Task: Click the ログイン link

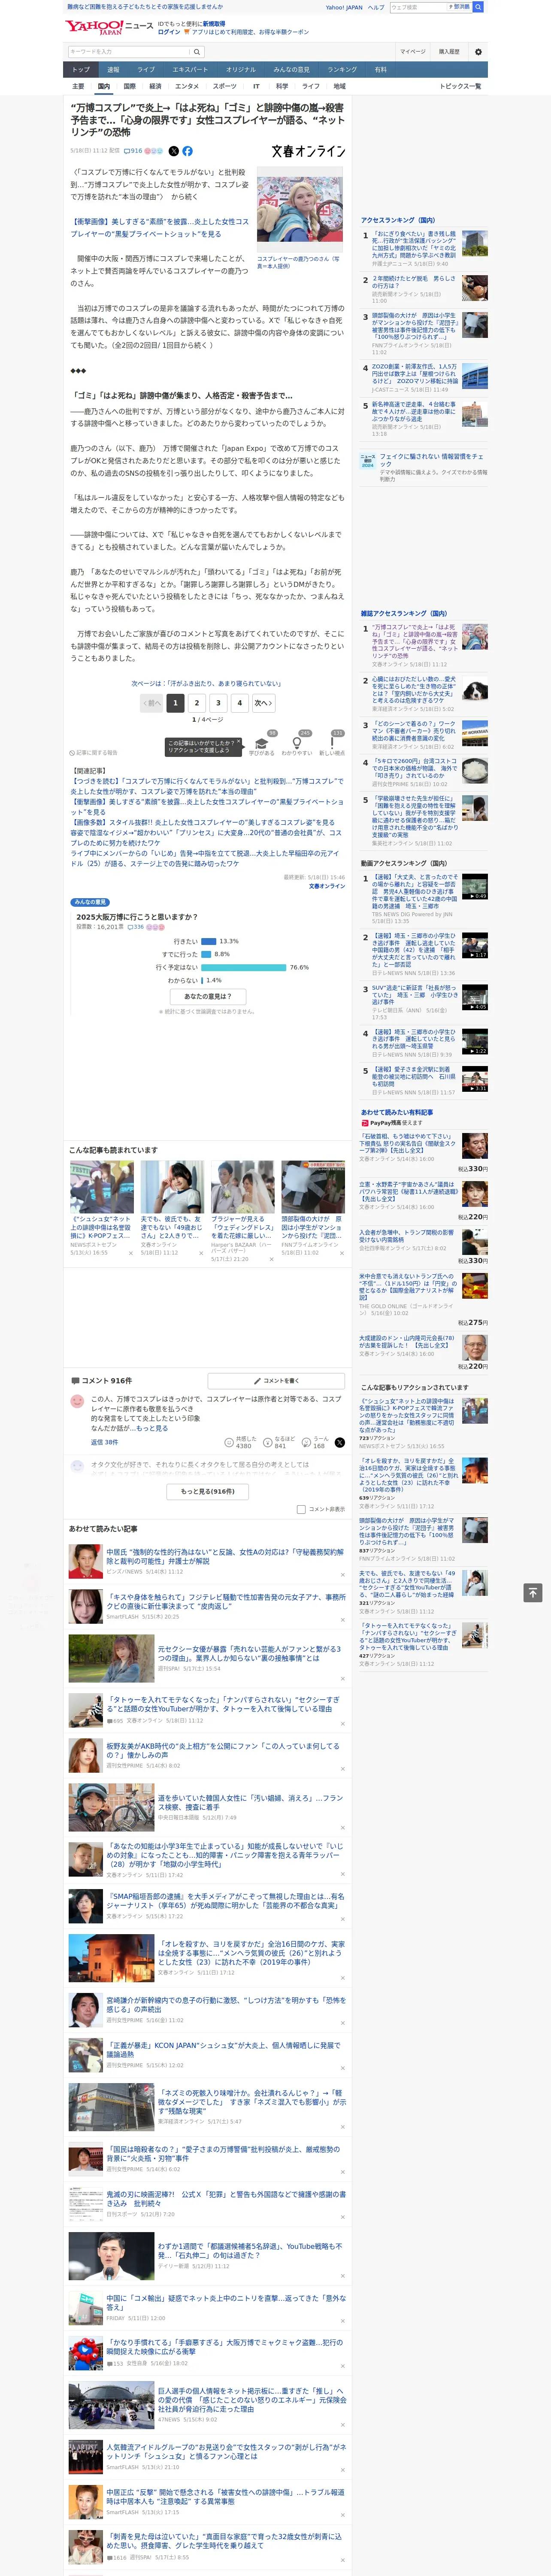Action: 169,32
